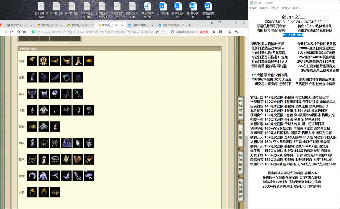The width and height of the screenshot is (340, 209).
Task: Click the scissors screenshot tool in browser
Action: coord(230,32)
